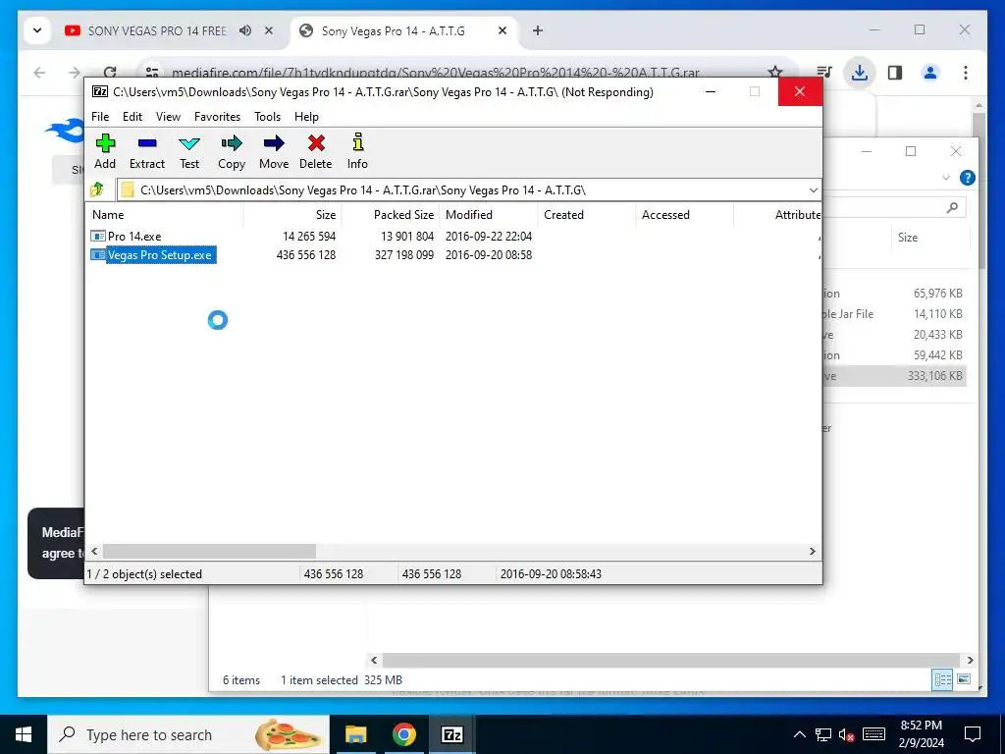Open File Explorer from the taskbar
1005x754 pixels.
[x=355, y=734]
